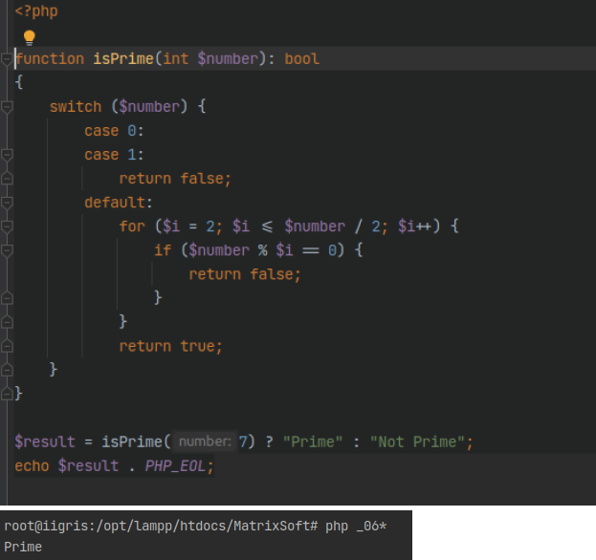Viewport: 596px width, 560px height.
Task: Click the ≤ operator in the for condition
Action: point(267,226)
